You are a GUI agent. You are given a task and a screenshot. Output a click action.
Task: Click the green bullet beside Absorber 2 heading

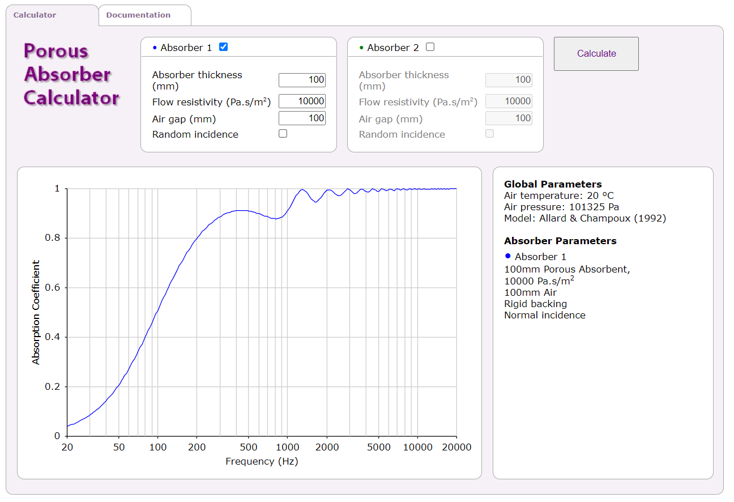pos(361,48)
